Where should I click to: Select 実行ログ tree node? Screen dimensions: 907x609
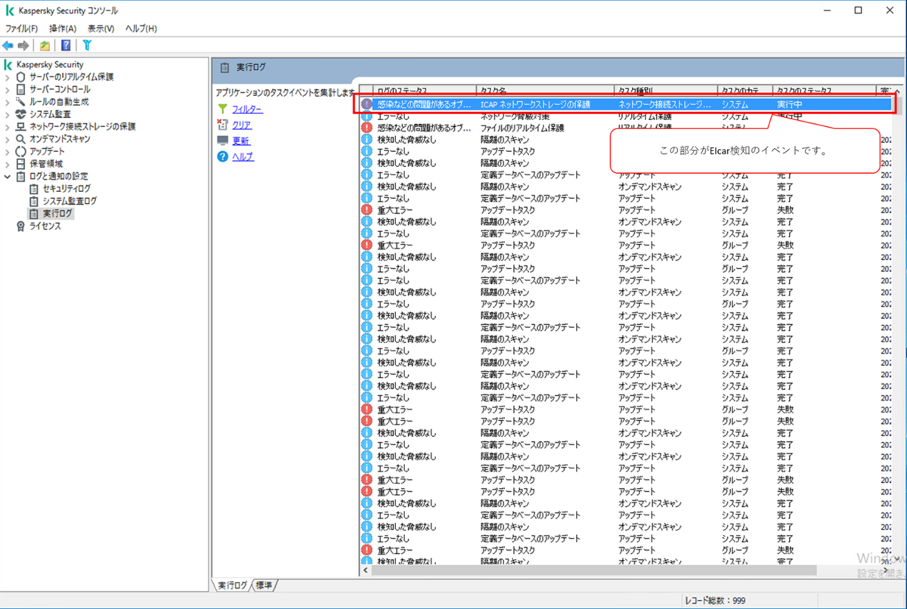pos(58,214)
